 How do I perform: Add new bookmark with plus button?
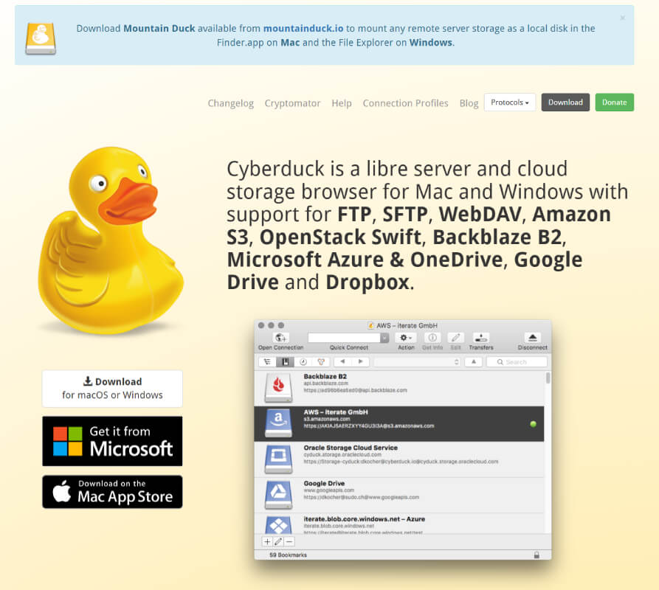tap(267, 542)
